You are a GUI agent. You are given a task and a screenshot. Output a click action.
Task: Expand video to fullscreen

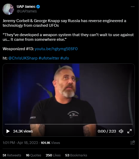(129, 131)
